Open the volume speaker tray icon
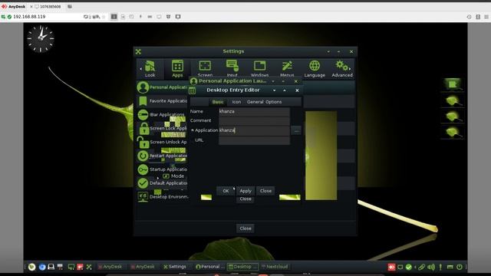 pyautogui.click(x=431, y=267)
